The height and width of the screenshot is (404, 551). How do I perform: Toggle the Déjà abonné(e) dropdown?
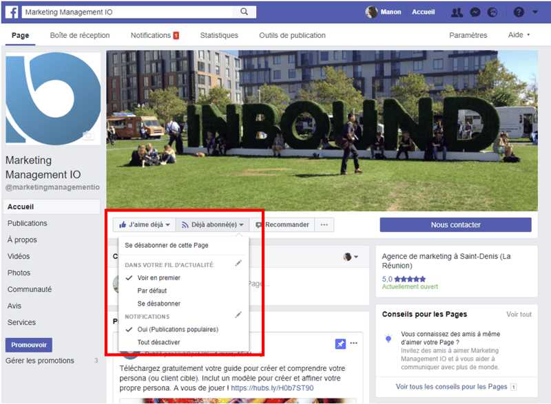pyautogui.click(x=212, y=224)
